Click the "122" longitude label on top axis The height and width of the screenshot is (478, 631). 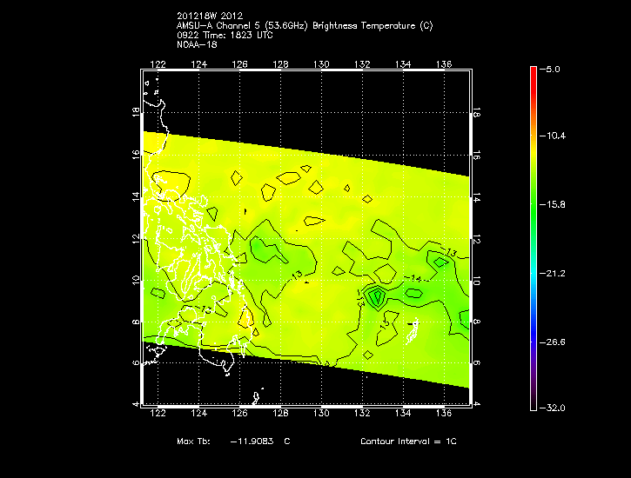[x=158, y=64]
